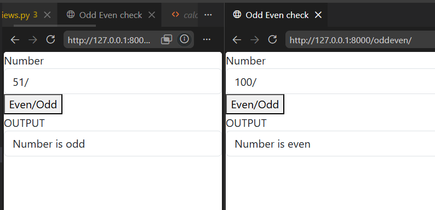Reload the left browser pane
435x210 pixels.
[x=50, y=39]
